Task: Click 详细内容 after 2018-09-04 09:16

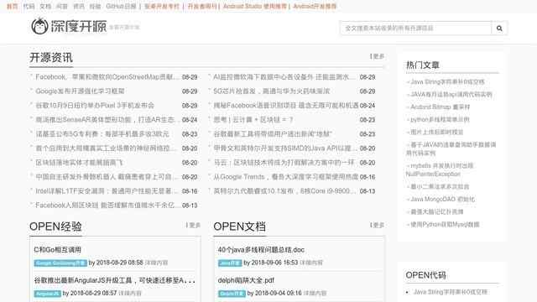Action: pos(315,294)
